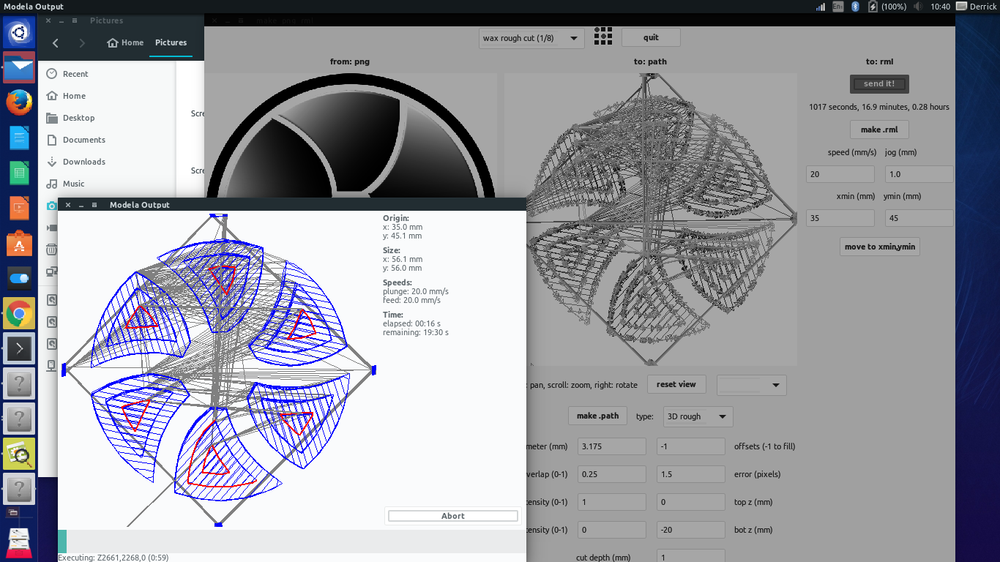Click the Modela Output progress bar
The height and width of the screenshot is (562, 1000).
[x=291, y=542]
